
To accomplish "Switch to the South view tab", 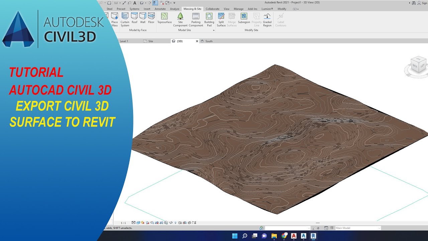I will (x=209, y=41).
